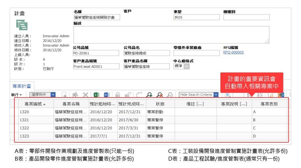Click the green project plan icon
The width and height of the screenshot is (301, 168).
click(x=22, y=25)
